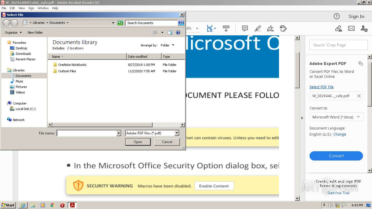Open the Sign menu
The width and height of the screenshot is (372, 209).
[x=31, y=8]
